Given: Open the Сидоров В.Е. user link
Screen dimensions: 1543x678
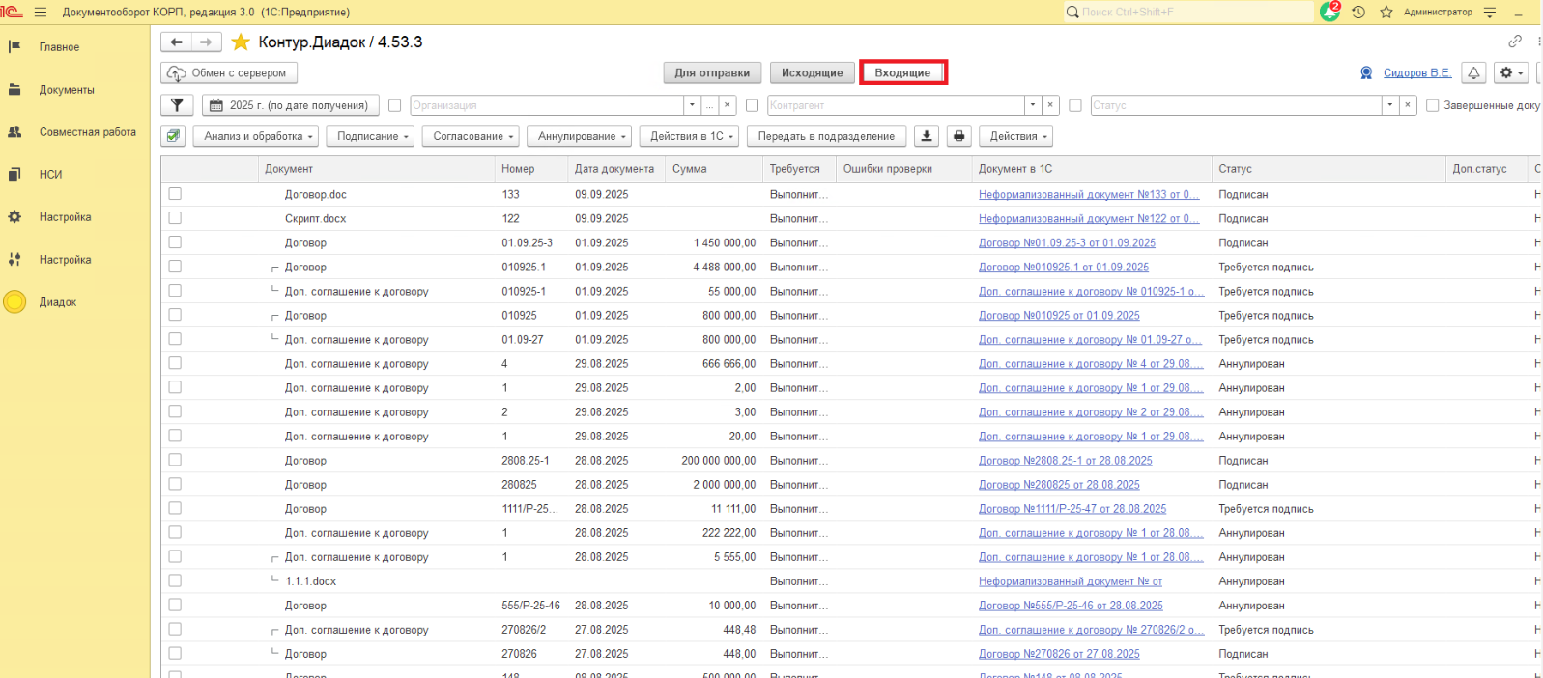Looking at the screenshot, I should point(1416,72).
